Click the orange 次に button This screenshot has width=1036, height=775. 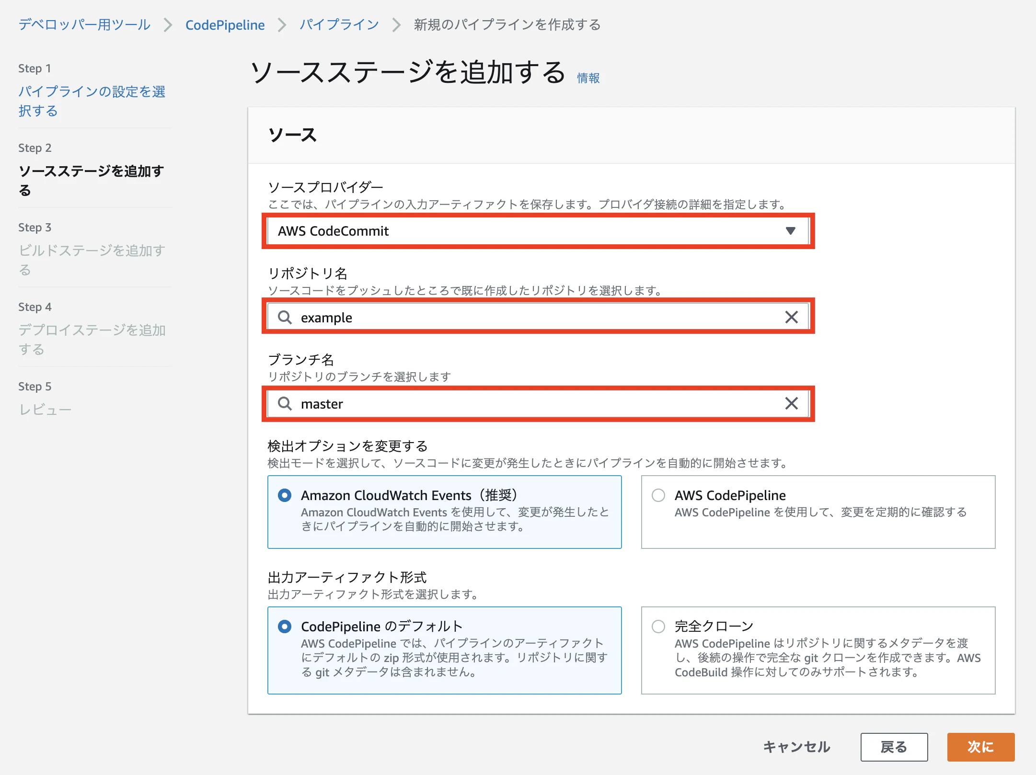tap(981, 747)
